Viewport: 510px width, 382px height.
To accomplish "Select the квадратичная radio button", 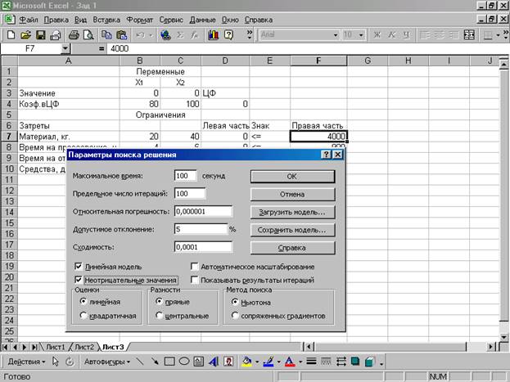I will pos(84,315).
